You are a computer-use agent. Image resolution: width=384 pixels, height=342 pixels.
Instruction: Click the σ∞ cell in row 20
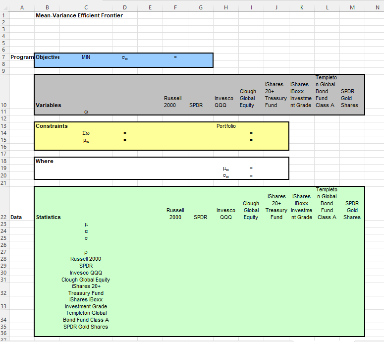(226, 175)
